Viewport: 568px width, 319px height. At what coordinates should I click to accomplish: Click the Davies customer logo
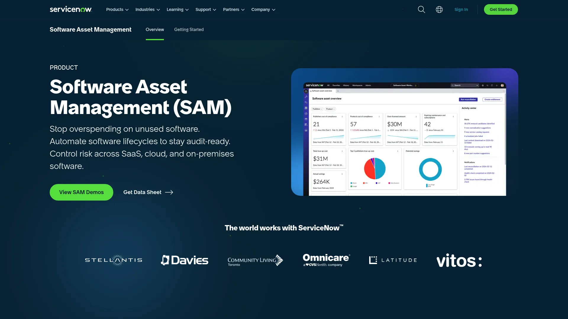click(x=185, y=260)
